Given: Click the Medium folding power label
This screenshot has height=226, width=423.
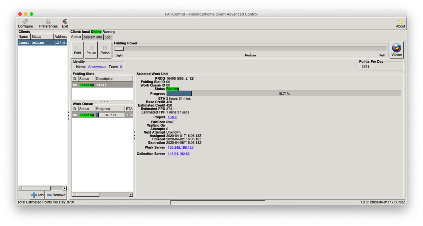Looking at the screenshot, I should [250, 55].
